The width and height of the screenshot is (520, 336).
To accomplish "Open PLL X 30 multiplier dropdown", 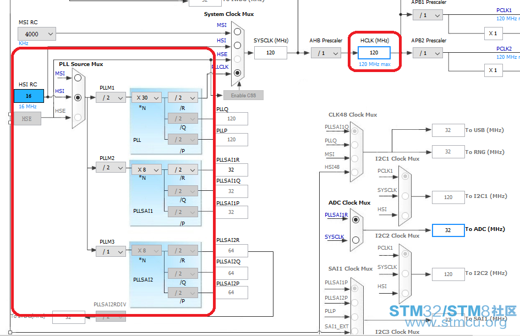I will 146,98.
